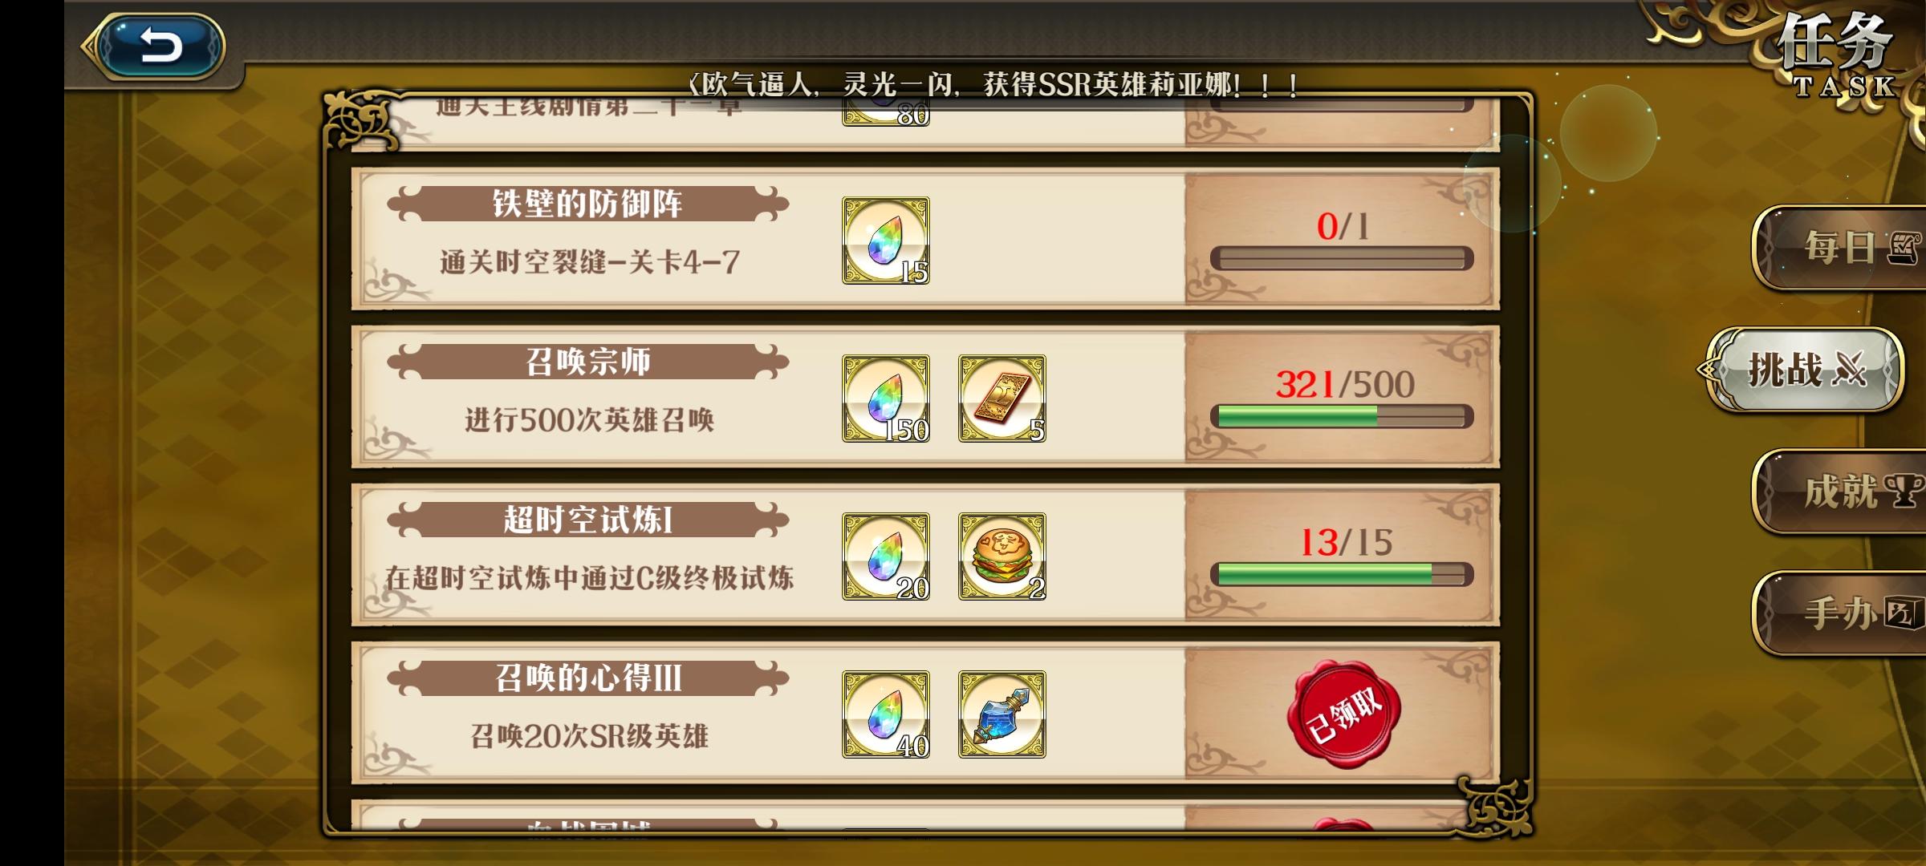Select the 挑战 challenge tab

pyautogui.click(x=1806, y=370)
